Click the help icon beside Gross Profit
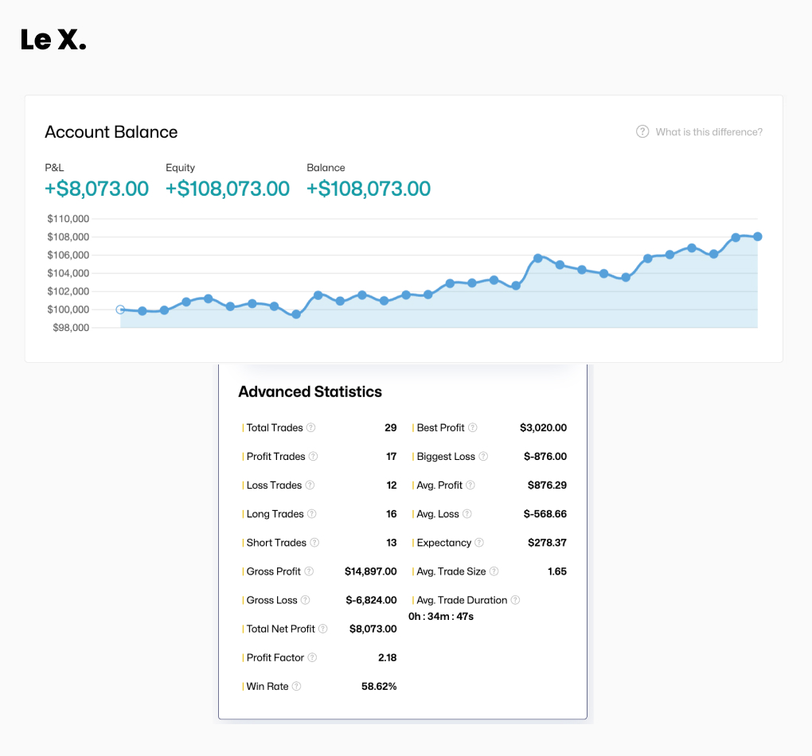This screenshot has height=756, width=812. [309, 571]
